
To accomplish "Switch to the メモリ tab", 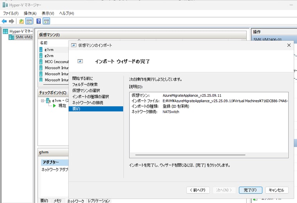I will click(x=57, y=201).
